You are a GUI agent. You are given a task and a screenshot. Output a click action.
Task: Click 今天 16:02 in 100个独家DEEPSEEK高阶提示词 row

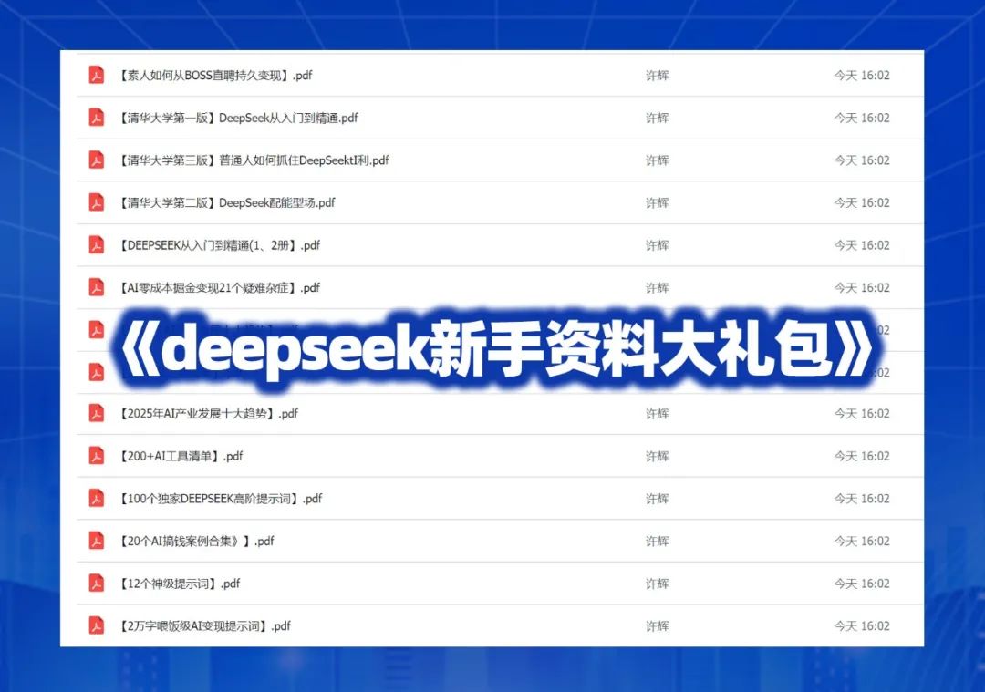click(862, 499)
